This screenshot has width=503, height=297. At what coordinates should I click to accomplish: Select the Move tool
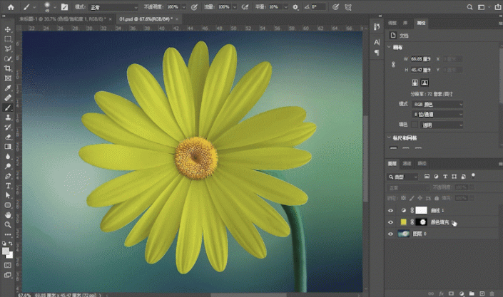(x=7, y=29)
